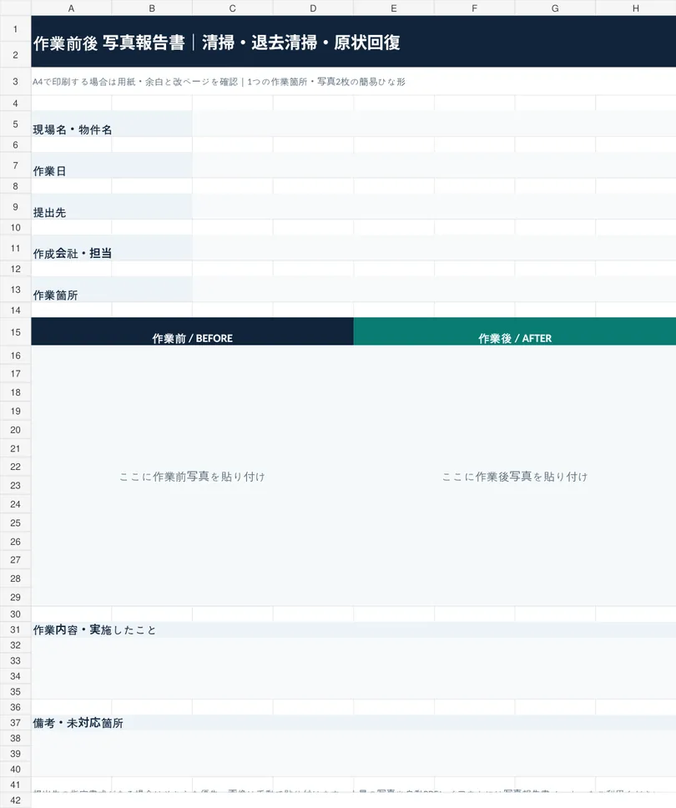Click the text area under '備考・未対応箇所'
Screen dimensions: 676x808
pos(354,754)
